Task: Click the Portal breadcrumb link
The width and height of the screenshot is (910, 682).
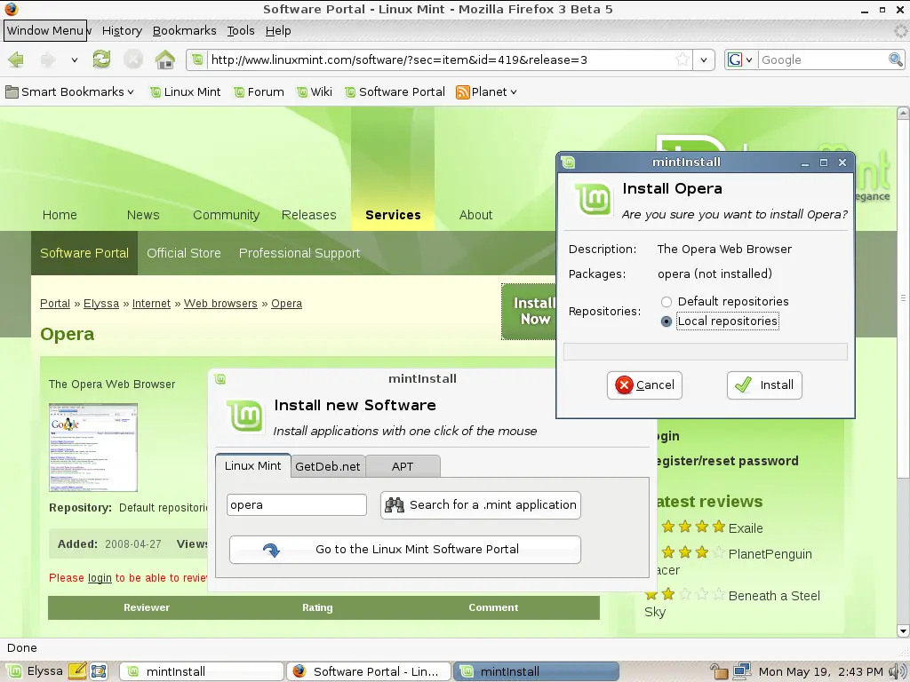Action: [x=55, y=304]
